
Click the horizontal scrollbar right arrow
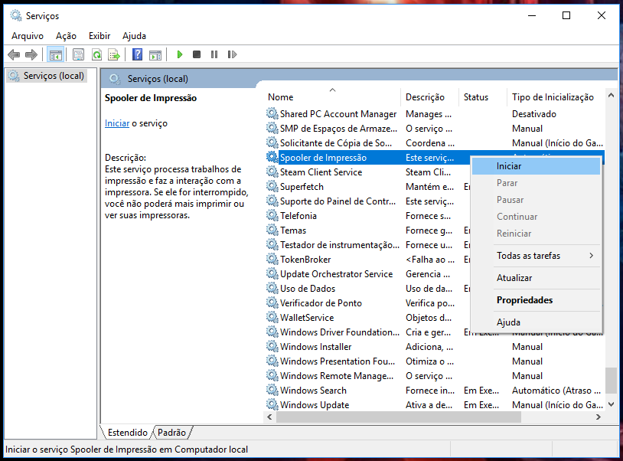[599, 417]
